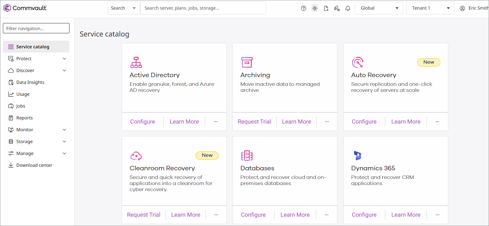Open more options on Active Directory card
Image resolution: width=489 pixels, height=226 pixels.
[216, 122]
